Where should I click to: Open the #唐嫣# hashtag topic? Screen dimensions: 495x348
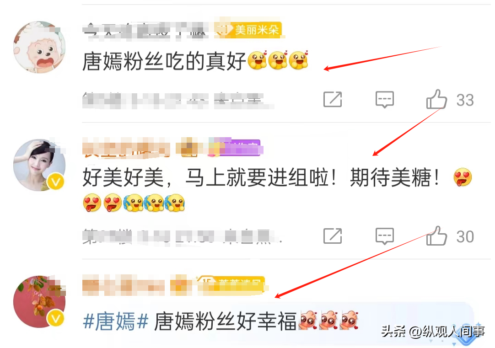116,321
